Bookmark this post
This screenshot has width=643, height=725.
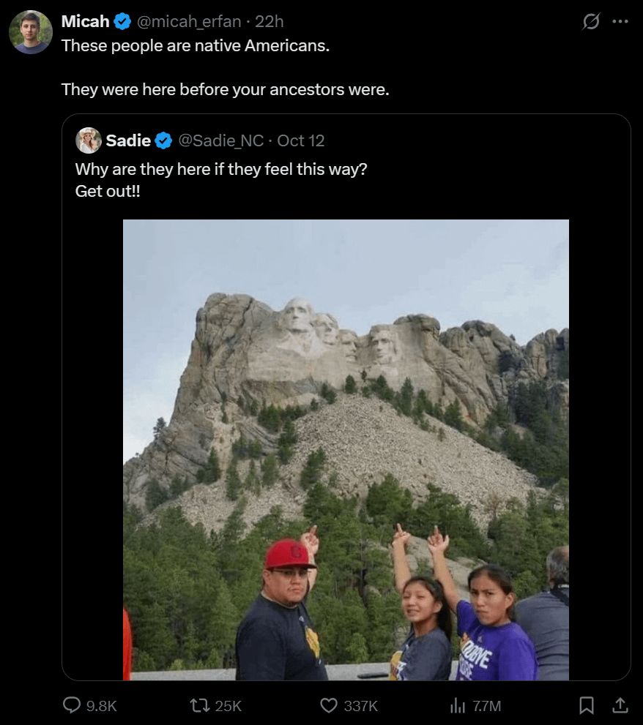pyautogui.click(x=587, y=705)
